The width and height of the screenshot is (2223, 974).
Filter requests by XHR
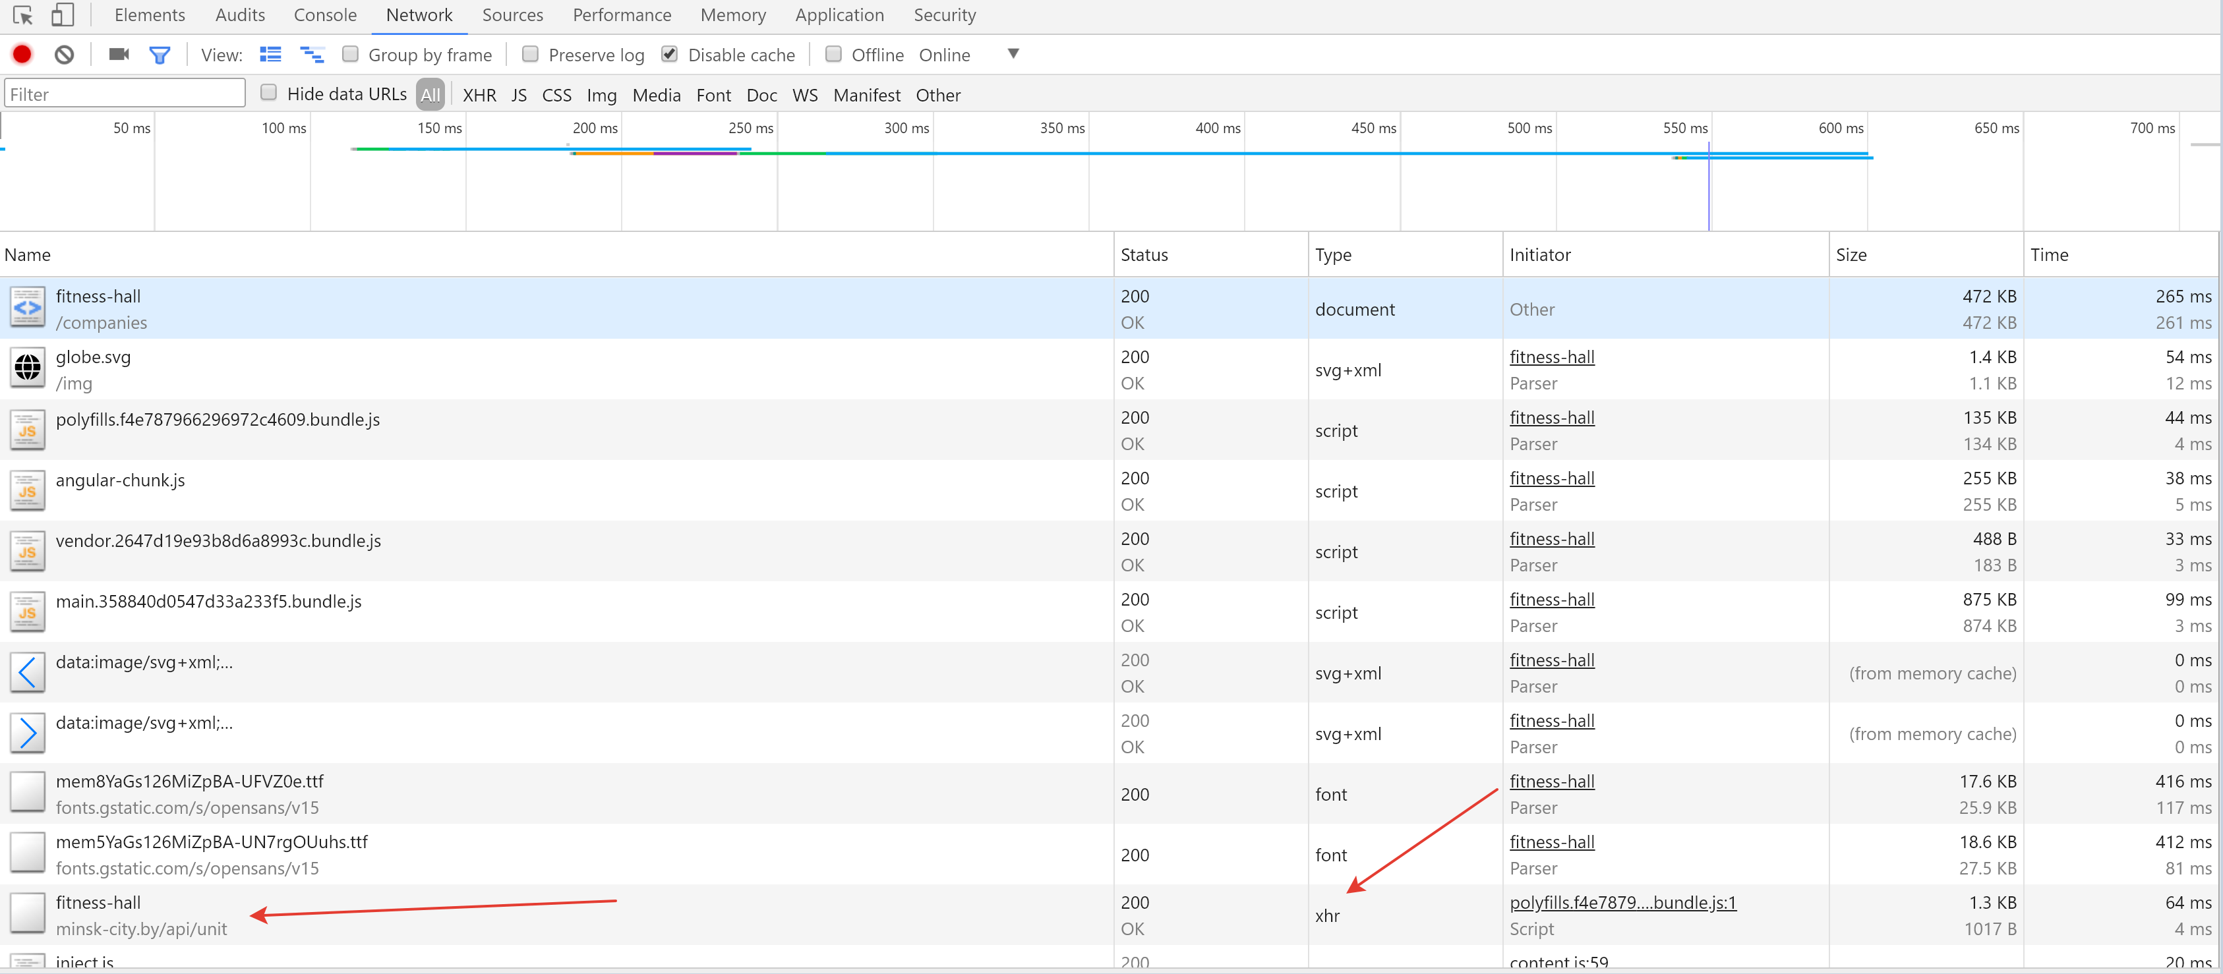tap(479, 95)
